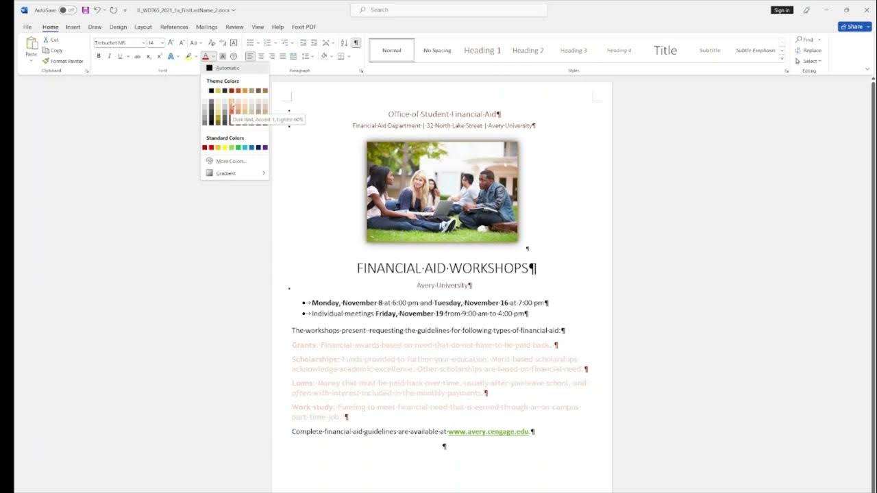Toggle Align Left paragraph alignment
The width and height of the screenshot is (877, 493).
click(x=250, y=56)
